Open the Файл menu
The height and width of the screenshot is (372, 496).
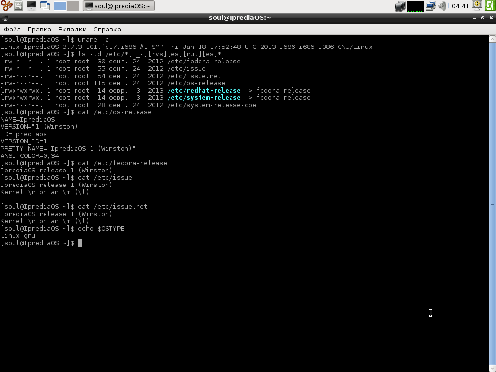coord(12,30)
